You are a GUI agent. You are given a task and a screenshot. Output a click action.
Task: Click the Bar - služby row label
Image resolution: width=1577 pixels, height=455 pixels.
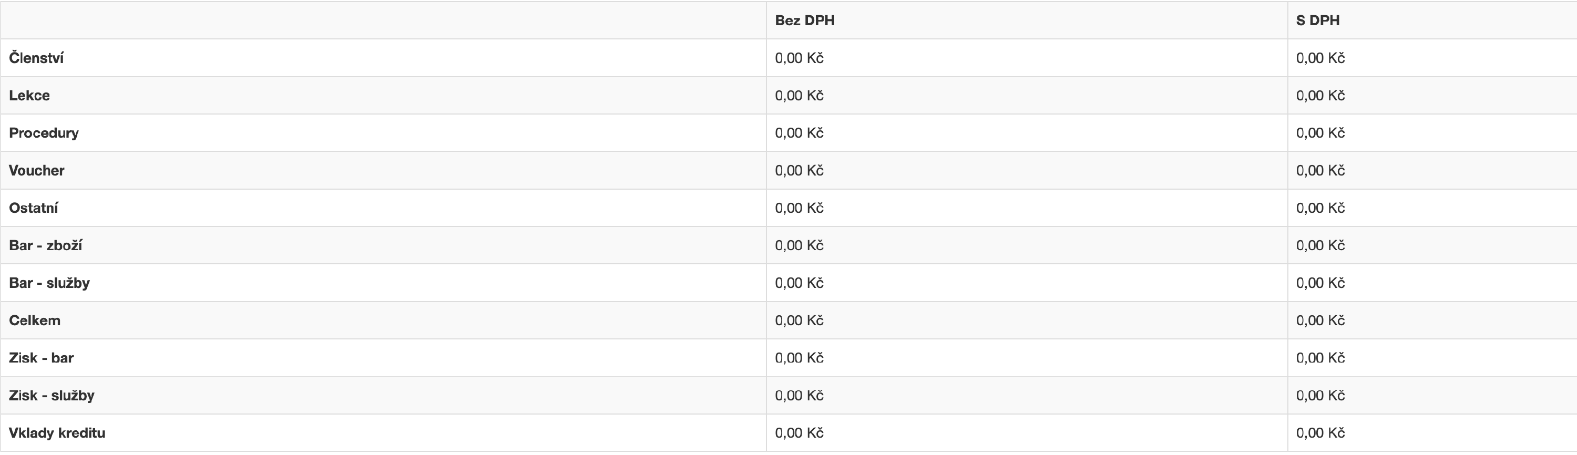tap(49, 283)
